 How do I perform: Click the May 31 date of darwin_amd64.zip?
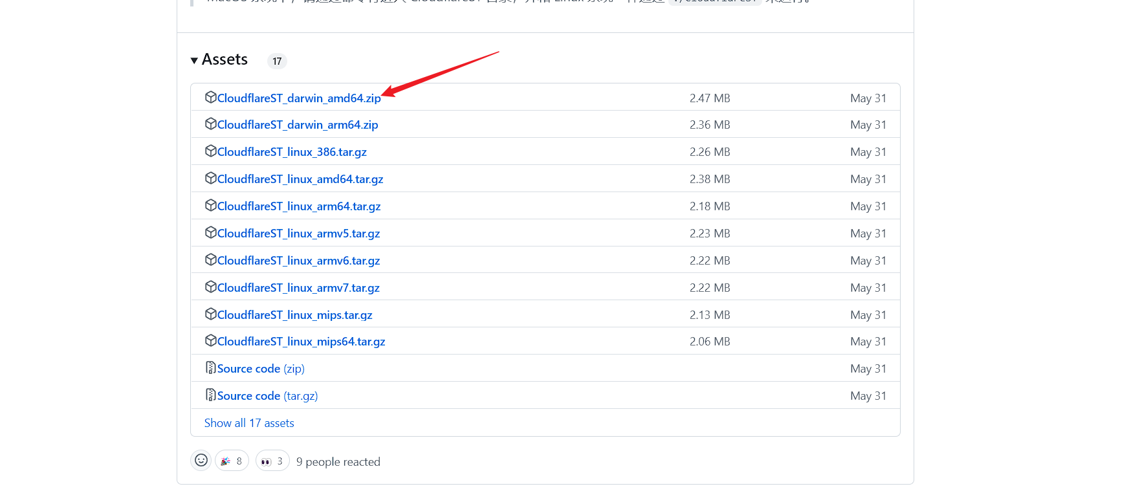pos(868,98)
